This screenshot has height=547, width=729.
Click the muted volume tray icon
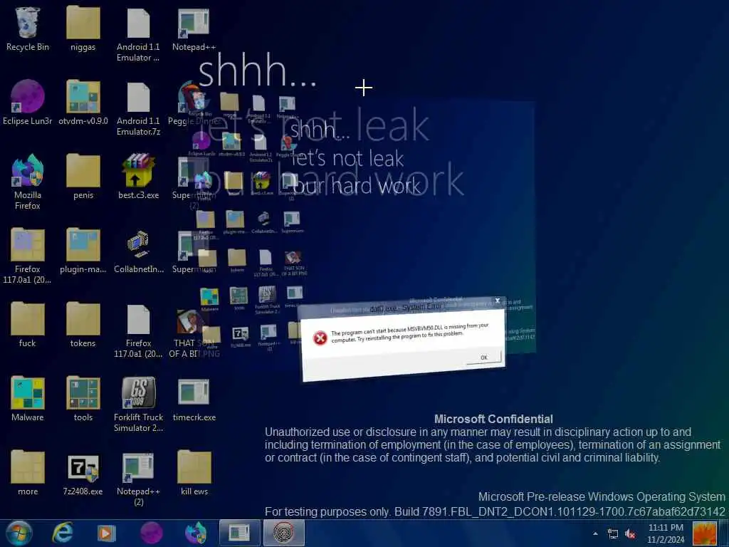click(631, 534)
